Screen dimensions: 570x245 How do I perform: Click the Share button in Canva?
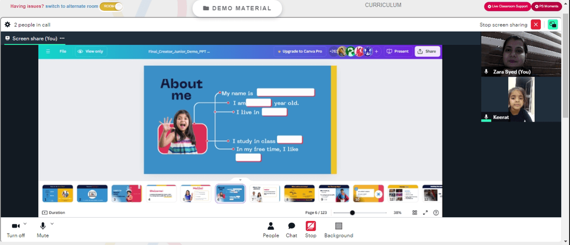coord(427,52)
